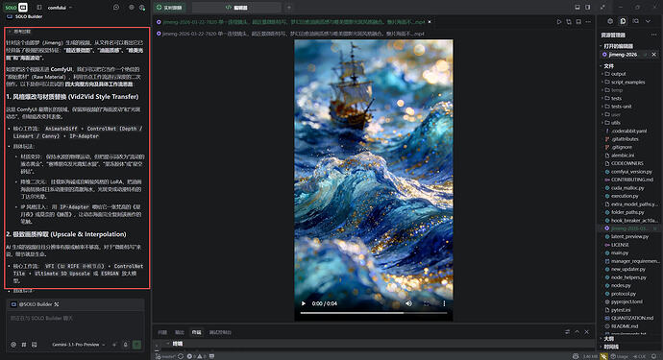The height and width of the screenshot is (360, 663).
Task: Click the notification icon with green dot
Action: tap(142, 7)
